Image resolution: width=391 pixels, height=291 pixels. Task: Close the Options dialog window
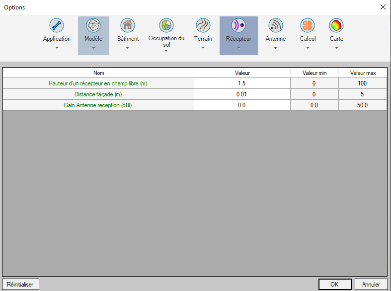pyautogui.click(x=383, y=7)
